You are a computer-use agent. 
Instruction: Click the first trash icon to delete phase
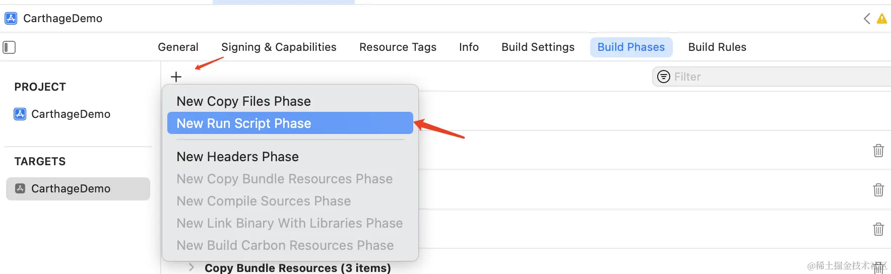(878, 151)
